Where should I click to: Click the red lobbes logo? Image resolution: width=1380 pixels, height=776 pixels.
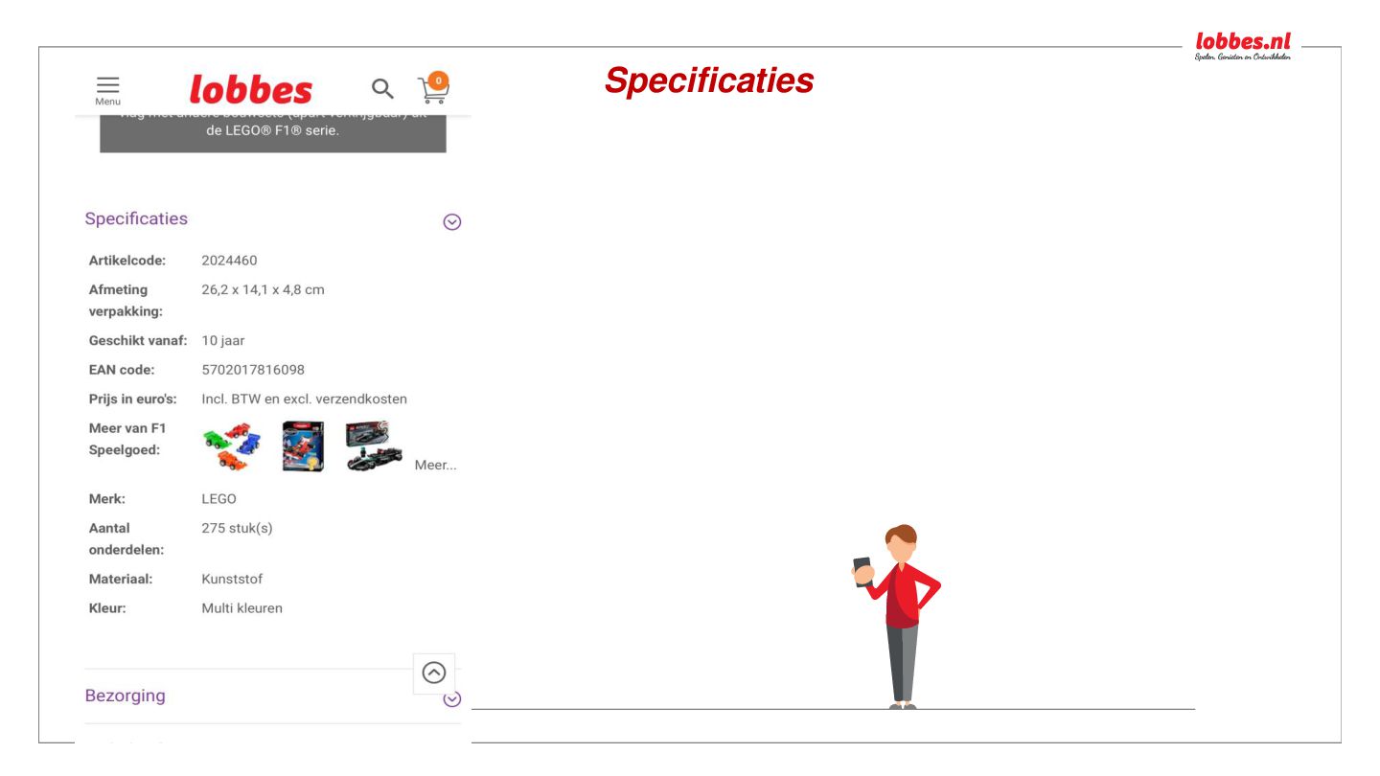pos(251,90)
